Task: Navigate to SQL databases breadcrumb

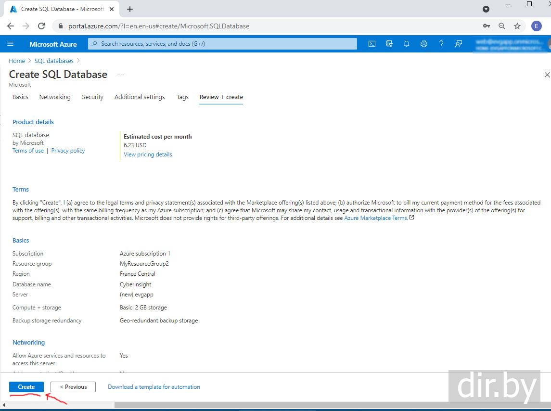Action: point(54,61)
